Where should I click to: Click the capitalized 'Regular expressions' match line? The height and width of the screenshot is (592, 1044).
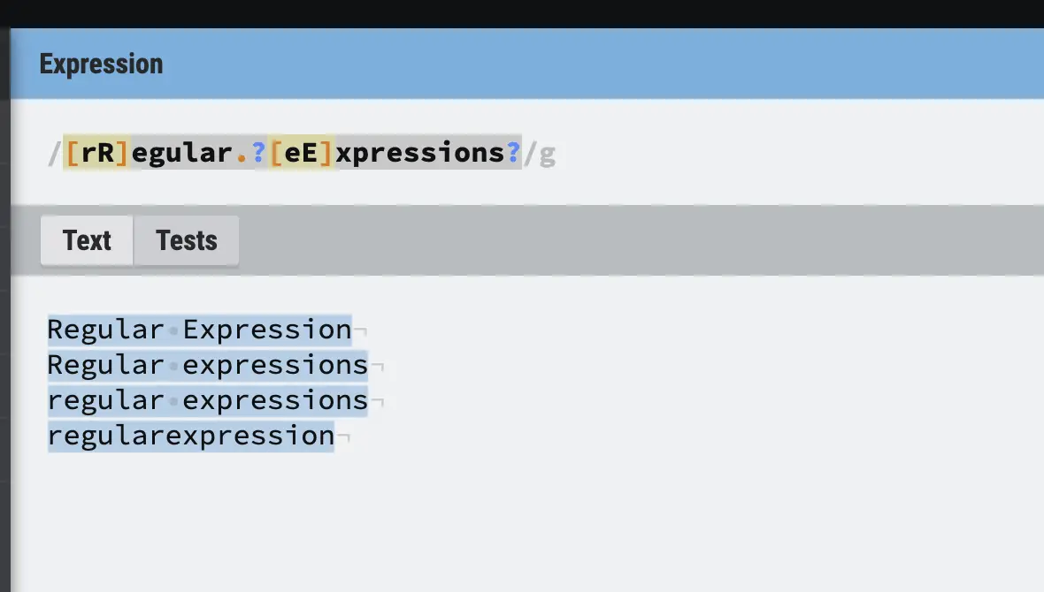click(x=207, y=365)
